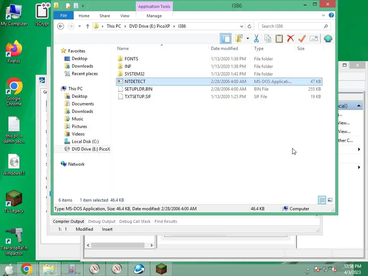Open Documents in navigation pane
The image size is (368, 276).
[83, 104]
